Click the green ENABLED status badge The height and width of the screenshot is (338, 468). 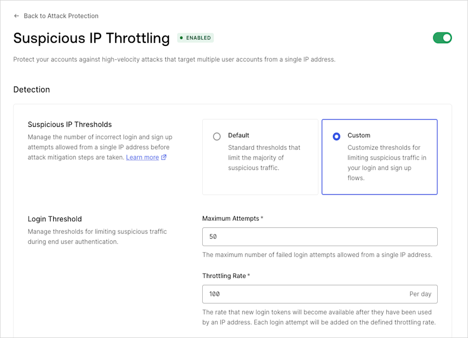click(195, 38)
